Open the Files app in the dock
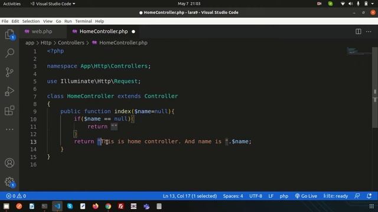 click(x=6, y=206)
